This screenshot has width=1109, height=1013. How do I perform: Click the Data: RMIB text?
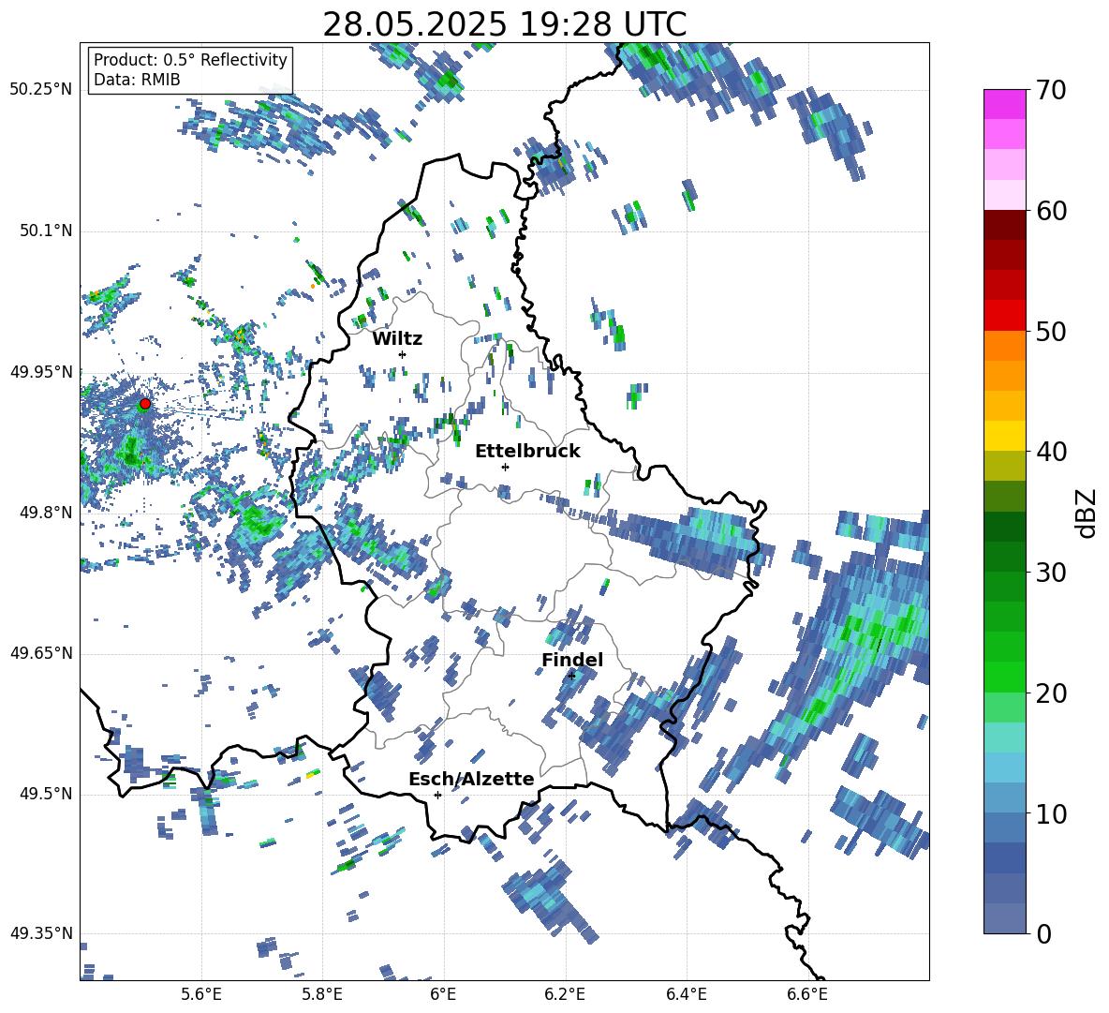[x=137, y=80]
